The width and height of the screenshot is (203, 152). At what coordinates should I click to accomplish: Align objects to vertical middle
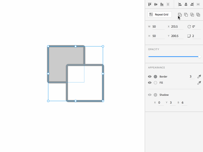156,4
